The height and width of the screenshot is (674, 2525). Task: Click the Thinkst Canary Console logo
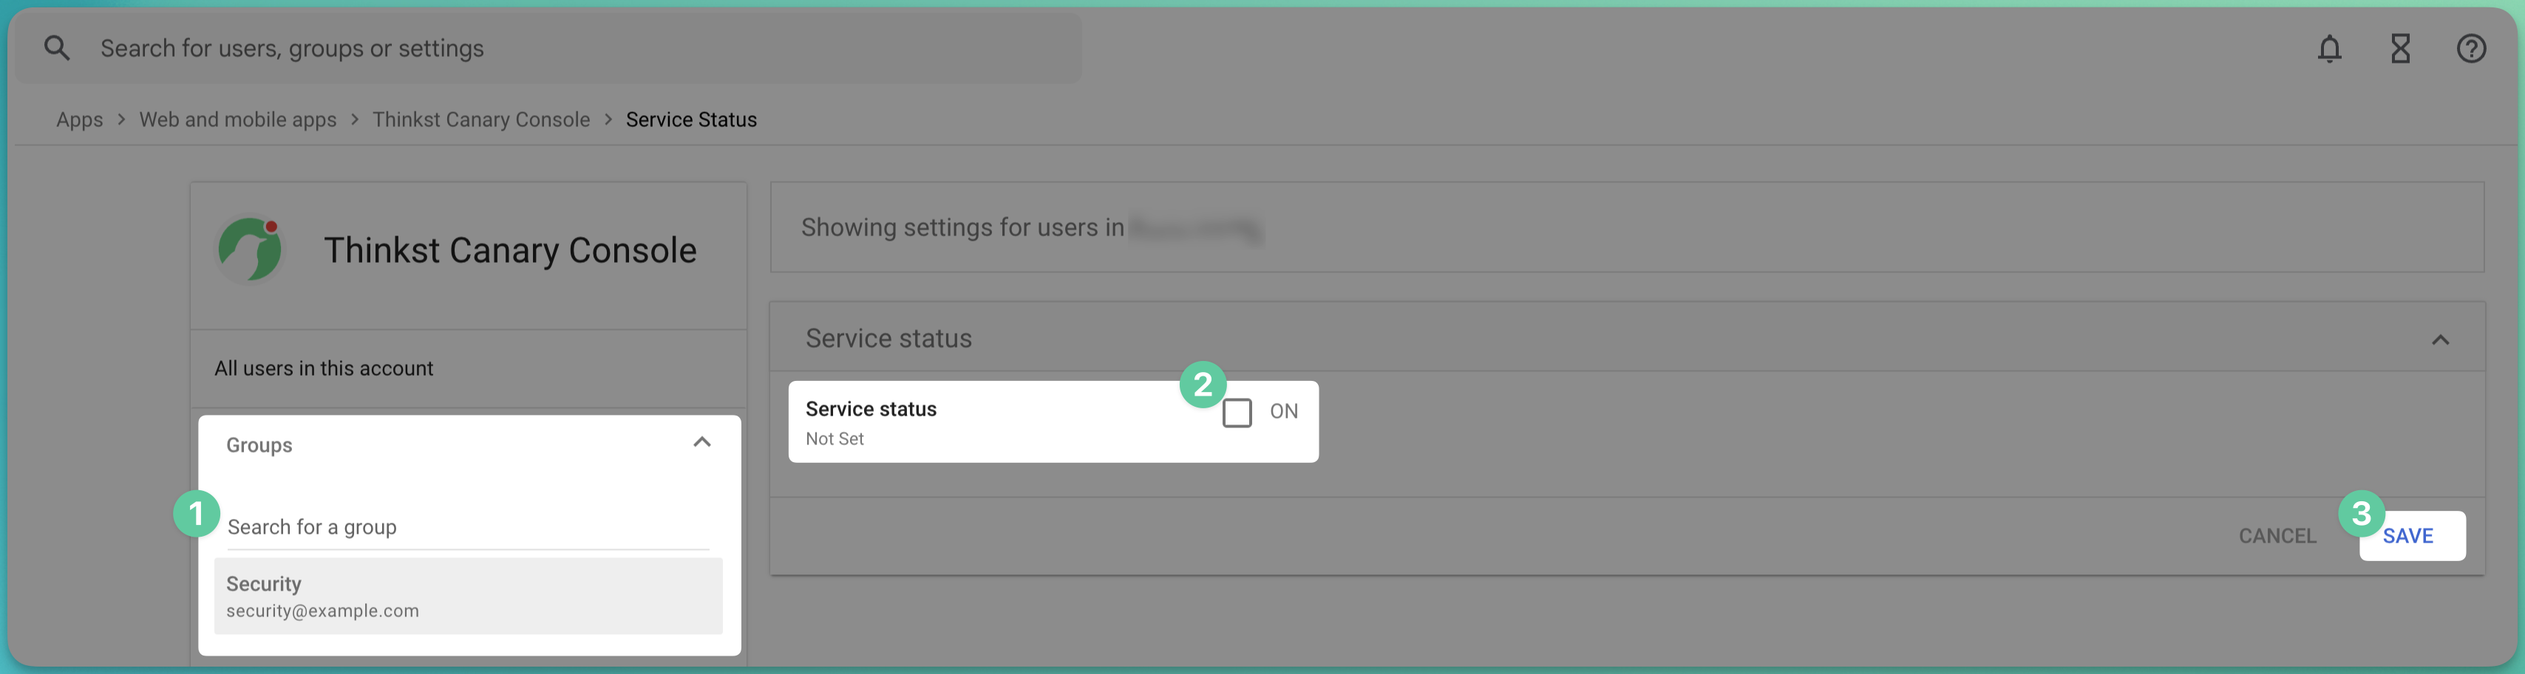tap(250, 250)
